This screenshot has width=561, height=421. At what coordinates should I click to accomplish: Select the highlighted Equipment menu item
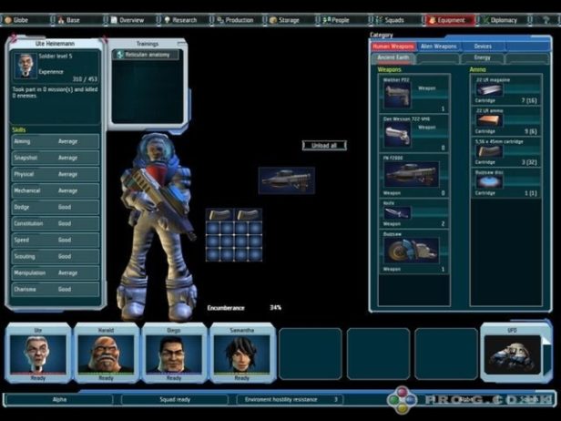click(x=449, y=20)
